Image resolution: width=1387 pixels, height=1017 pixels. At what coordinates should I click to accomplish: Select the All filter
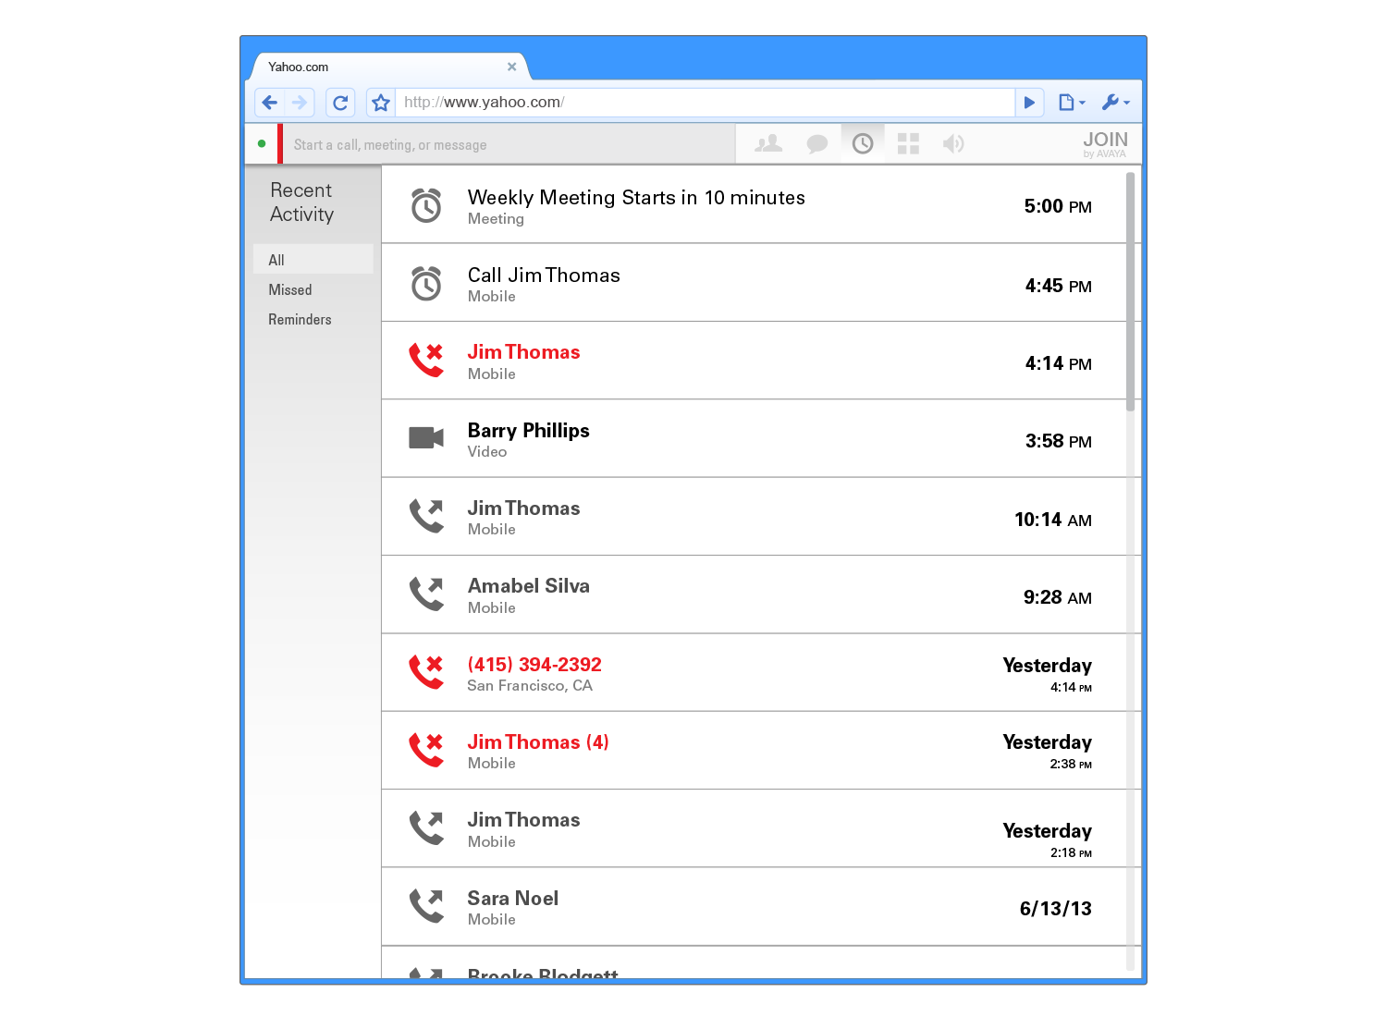click(x=313, y=260)
